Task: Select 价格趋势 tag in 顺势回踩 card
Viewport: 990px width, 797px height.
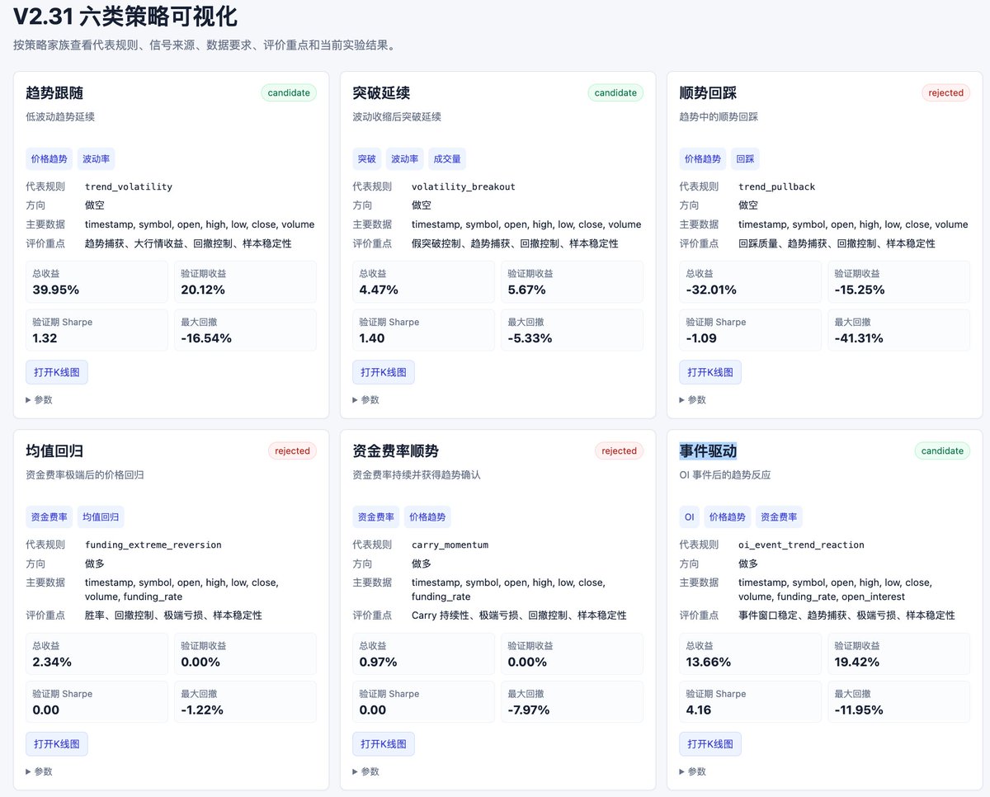Action: click(702, 159)
